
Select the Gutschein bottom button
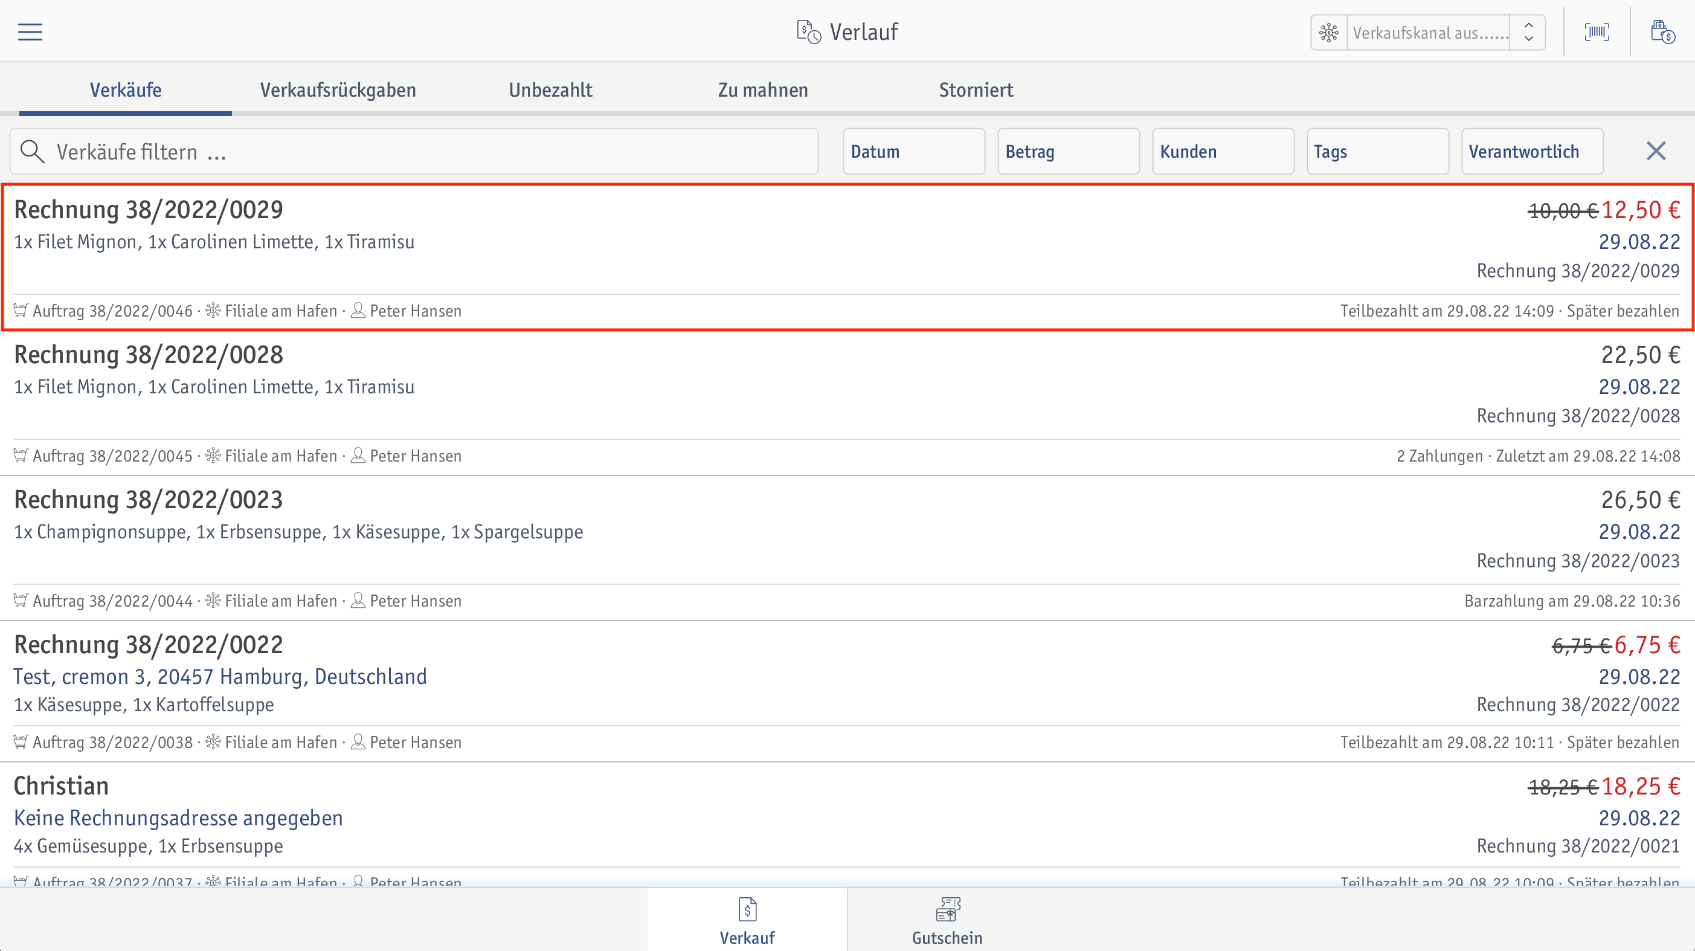(x=948, y=920)
